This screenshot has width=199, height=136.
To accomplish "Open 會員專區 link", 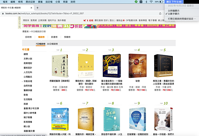I will (143, 21).
